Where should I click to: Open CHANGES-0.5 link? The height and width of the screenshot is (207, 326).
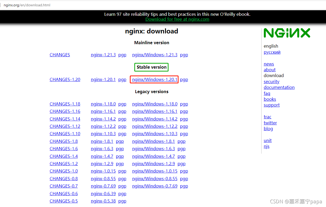[x=64, y=201]
